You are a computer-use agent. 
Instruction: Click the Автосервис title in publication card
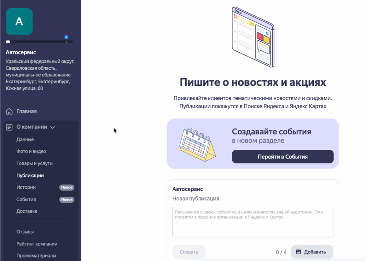188,189
